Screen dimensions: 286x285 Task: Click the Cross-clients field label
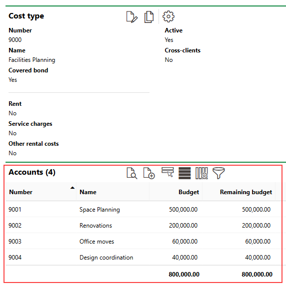182,50
